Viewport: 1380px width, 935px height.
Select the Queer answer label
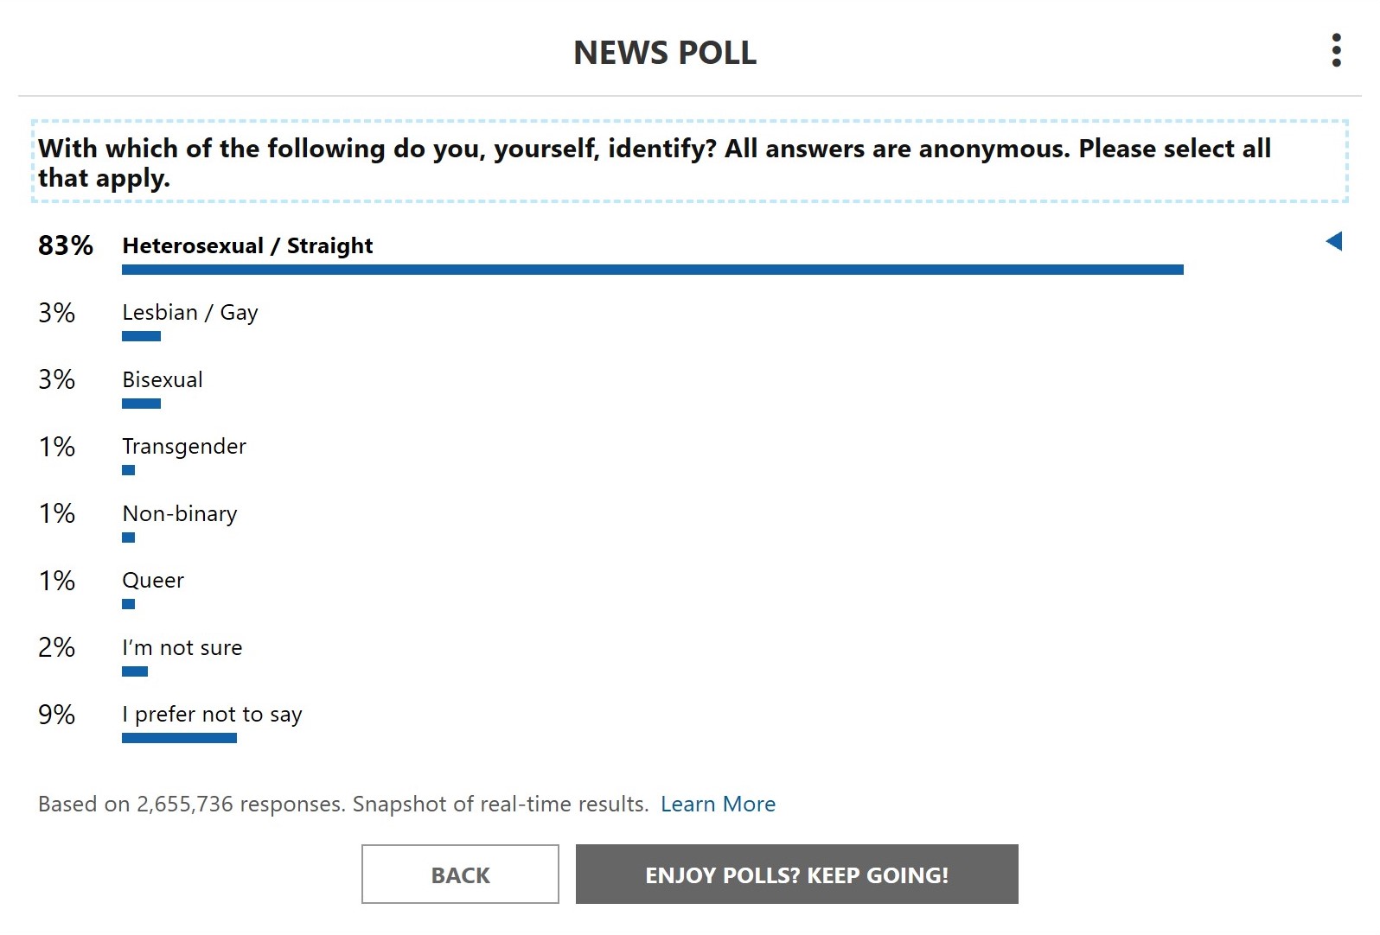[x=153, y=581]
